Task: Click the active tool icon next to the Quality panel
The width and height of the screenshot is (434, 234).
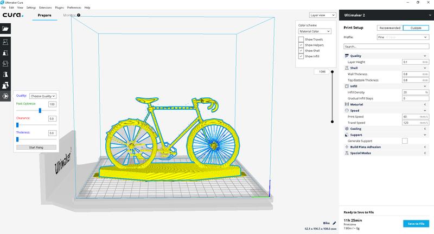Action: [6, 96]
